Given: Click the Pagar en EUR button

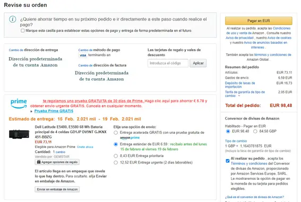Looking at the screenshot, I should 259,21.
